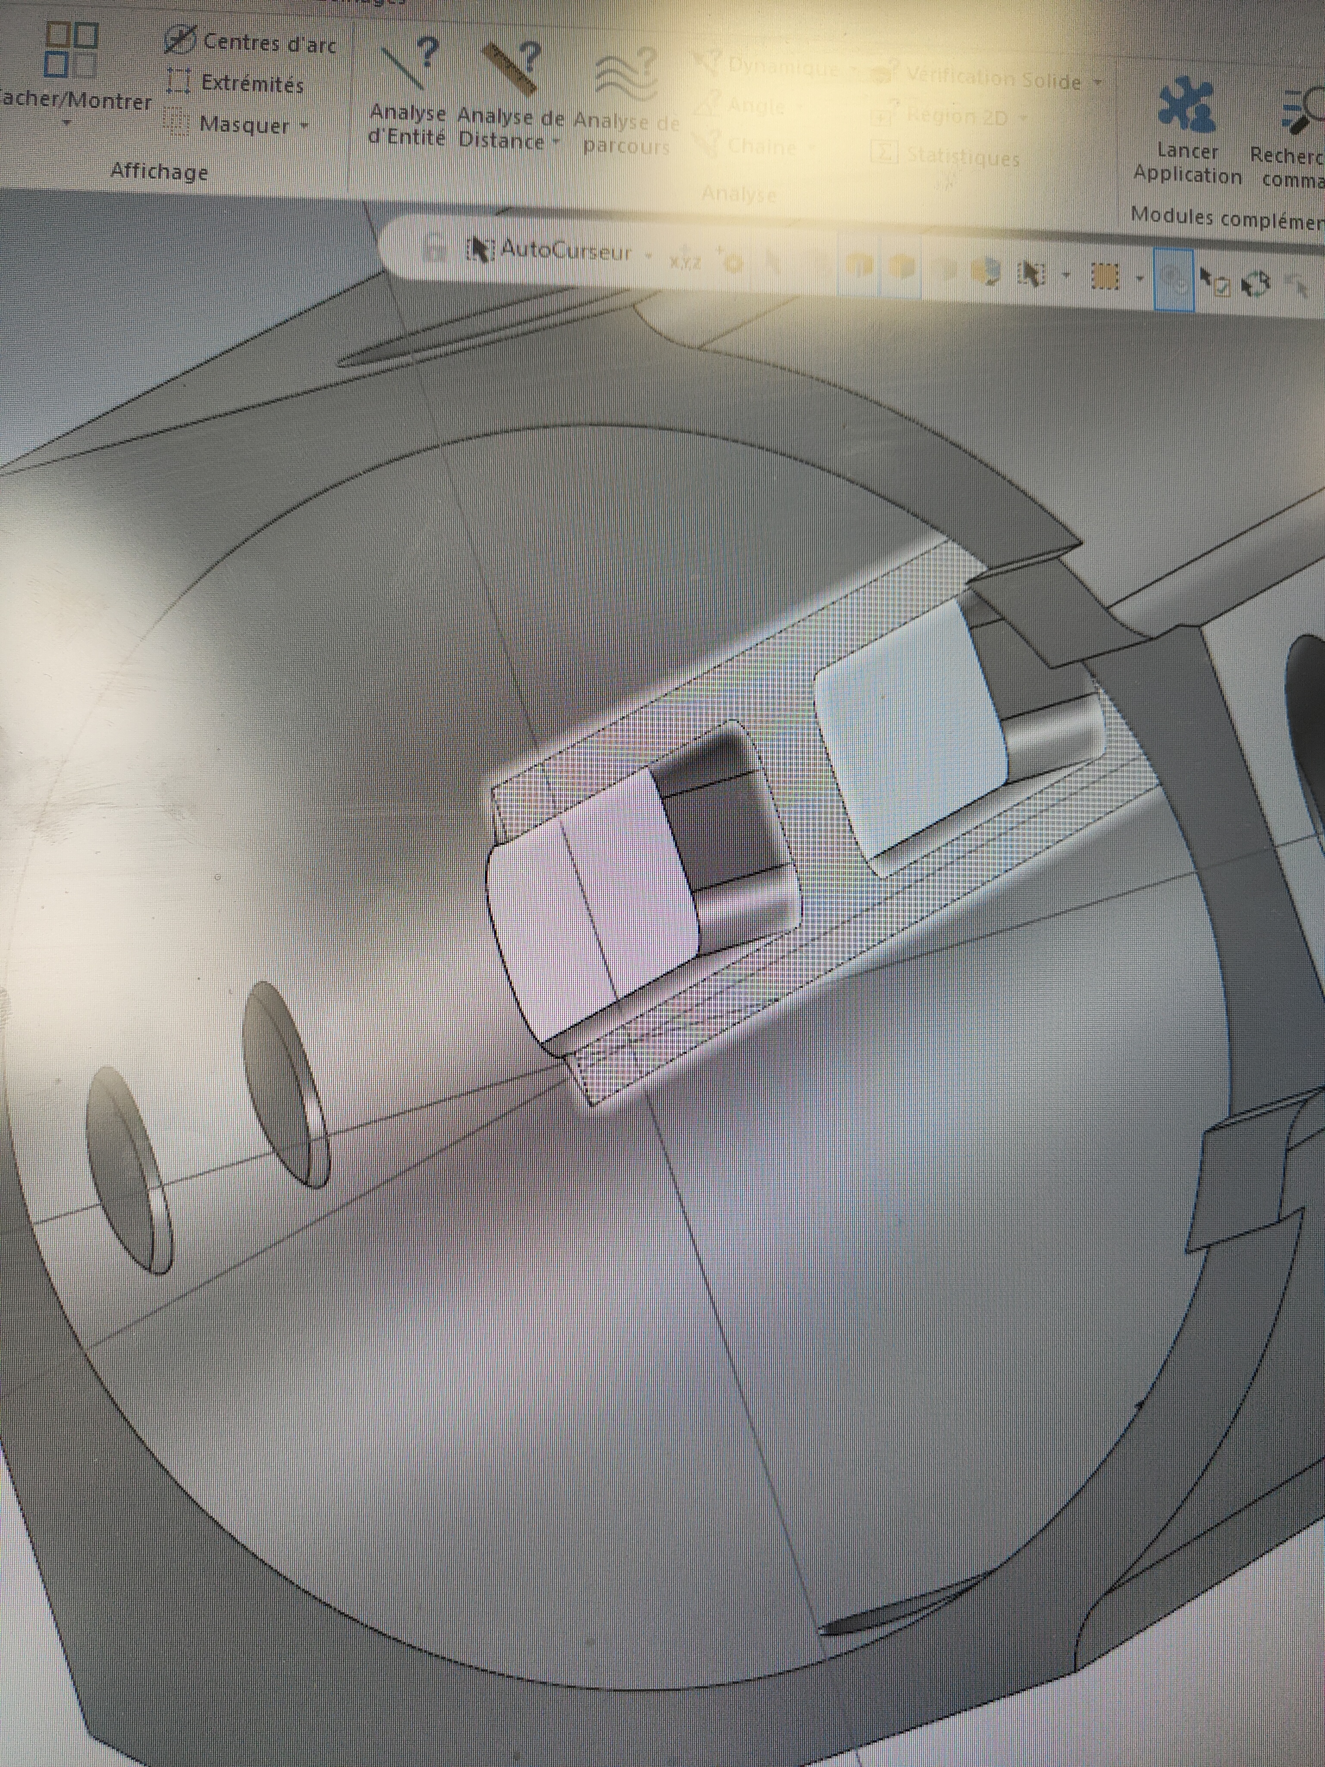The image size is (1325, 1767).
Task: Click the solid body selection sphere icon
Action: tap(986, 272)
